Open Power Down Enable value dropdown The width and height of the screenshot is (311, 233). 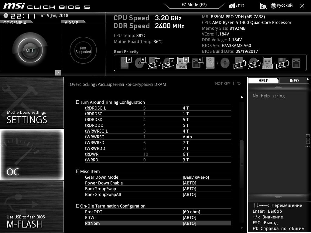point(190,183)
